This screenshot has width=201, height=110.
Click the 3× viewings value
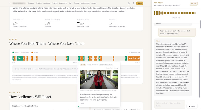coord(111,23)
